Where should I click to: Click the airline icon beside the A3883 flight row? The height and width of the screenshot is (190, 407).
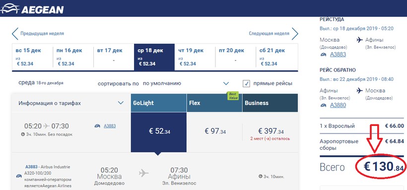[x=97, y=126]
